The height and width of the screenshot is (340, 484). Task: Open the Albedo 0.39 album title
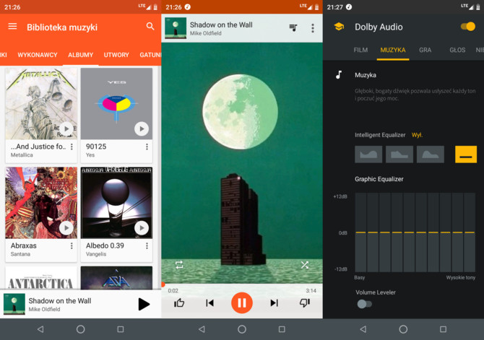point(105,245)
